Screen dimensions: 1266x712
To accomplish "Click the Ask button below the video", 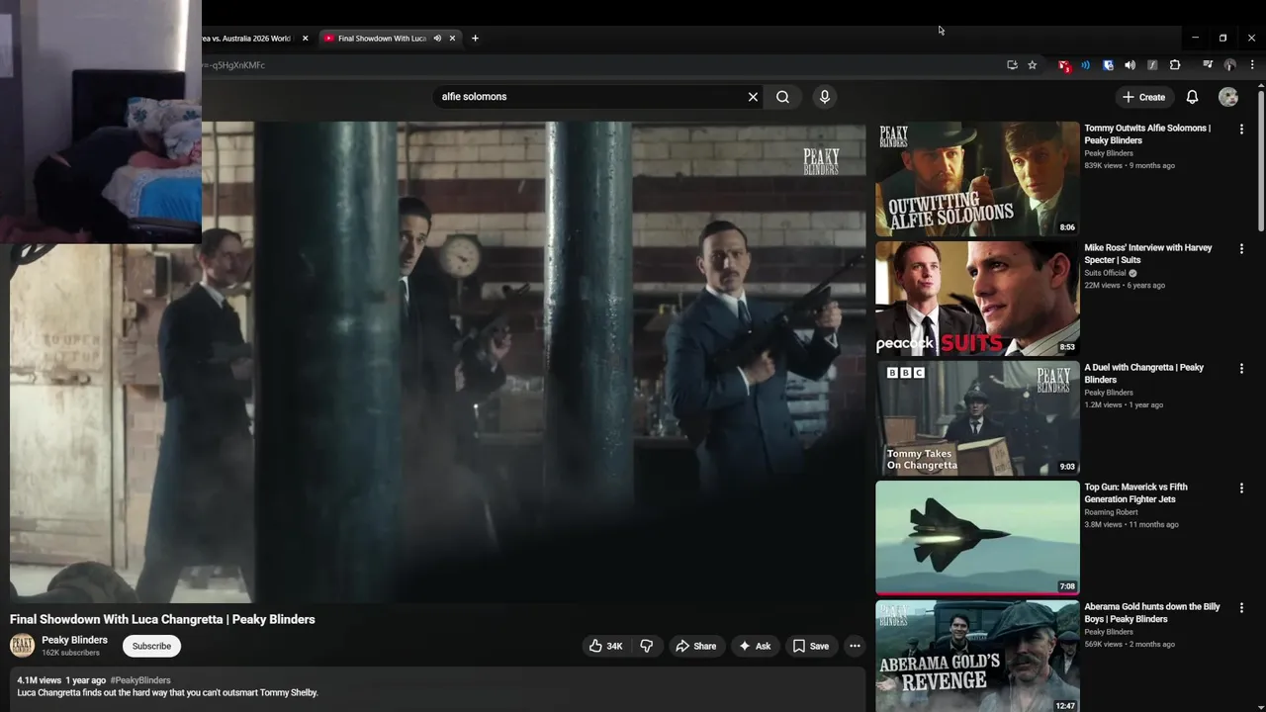I will pos(755,646).
